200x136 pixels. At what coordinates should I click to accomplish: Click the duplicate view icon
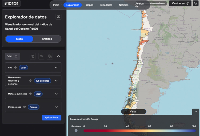tap(50, 56)
